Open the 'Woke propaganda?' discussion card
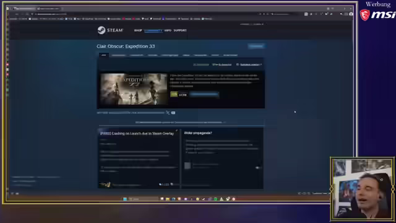The height and width of the screenshot is (223, 396). click(223, 158)
